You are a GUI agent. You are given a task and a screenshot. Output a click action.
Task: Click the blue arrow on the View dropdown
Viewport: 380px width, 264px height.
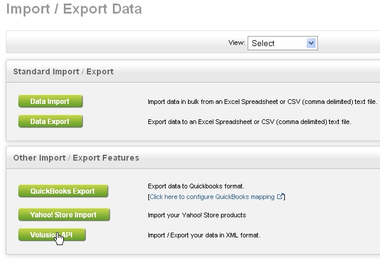[311, 43]
